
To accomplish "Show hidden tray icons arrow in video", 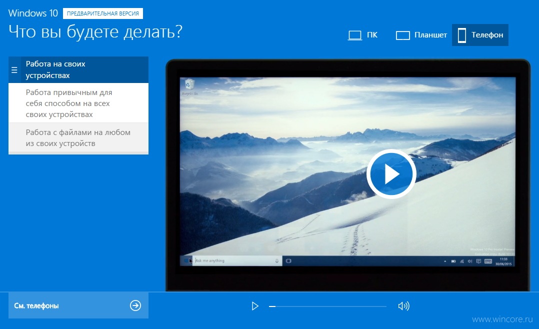I will (445, 261).
